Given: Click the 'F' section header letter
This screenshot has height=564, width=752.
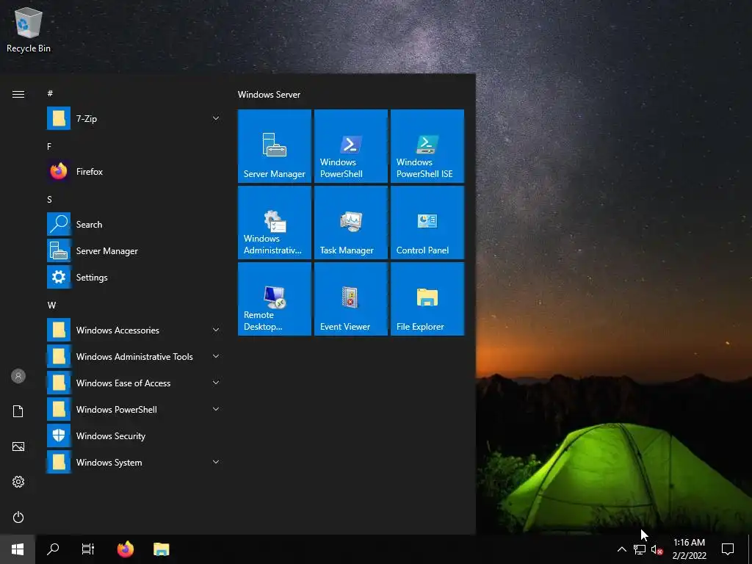Looking at the screenshot, I should (x=49, y=146).
